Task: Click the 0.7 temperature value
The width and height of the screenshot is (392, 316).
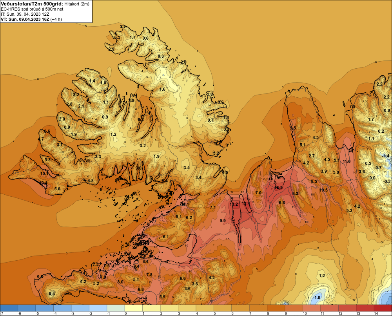Action: (x=211, y=120)
